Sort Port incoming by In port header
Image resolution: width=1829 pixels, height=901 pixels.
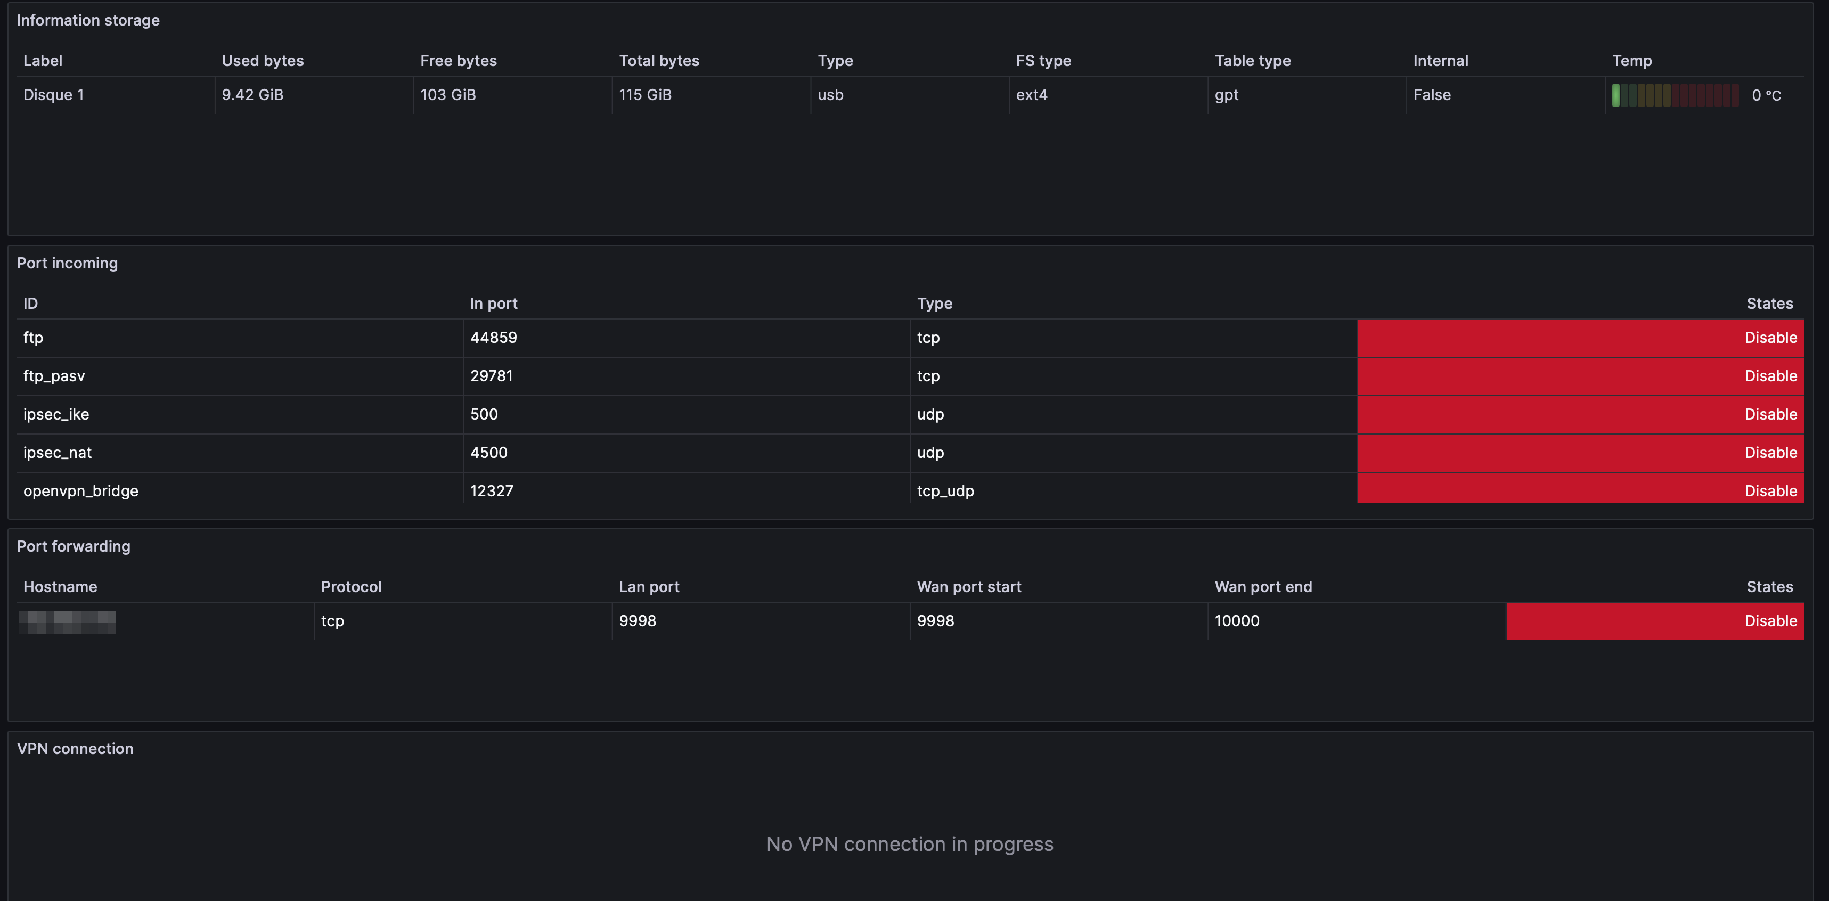tap(493, 303)
